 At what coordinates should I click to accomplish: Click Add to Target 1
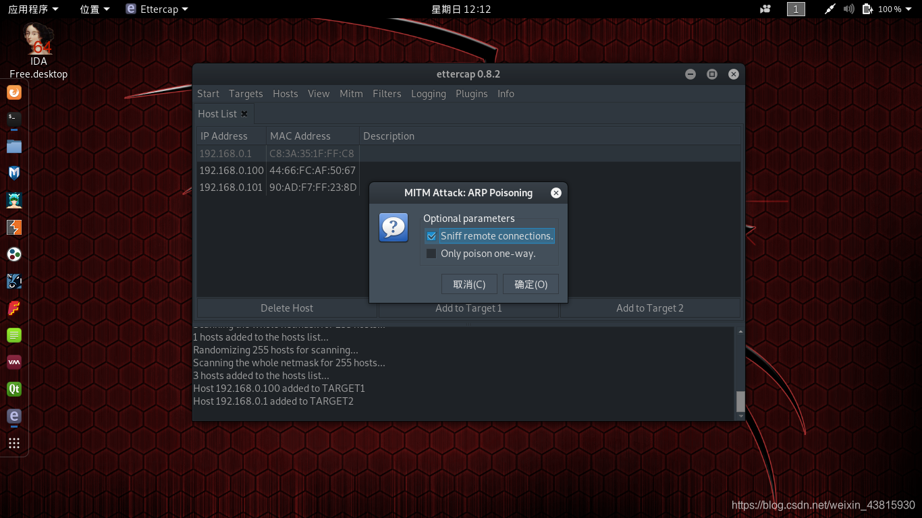pos(469,308)
